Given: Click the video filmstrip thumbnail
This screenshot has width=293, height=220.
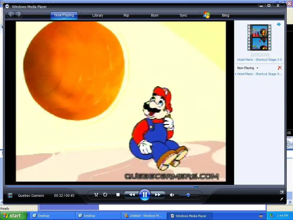Looking at the screenshot, I should tap(259, 38).
